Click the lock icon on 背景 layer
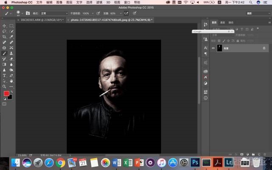This screenshot has height=170, width=272. pos(264,48)
